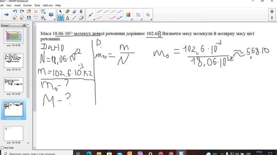This screenshot has height=155, width=277.
Task: Show hidden system tray icons
Action: point(222,154)
